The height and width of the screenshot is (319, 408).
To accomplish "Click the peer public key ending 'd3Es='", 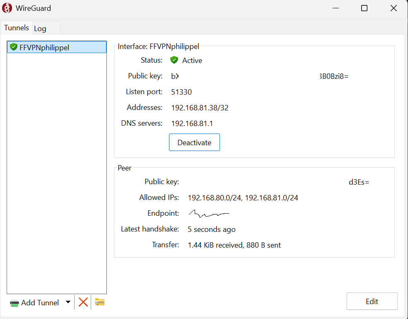I will pyautogui.click(x=359, y=182).
